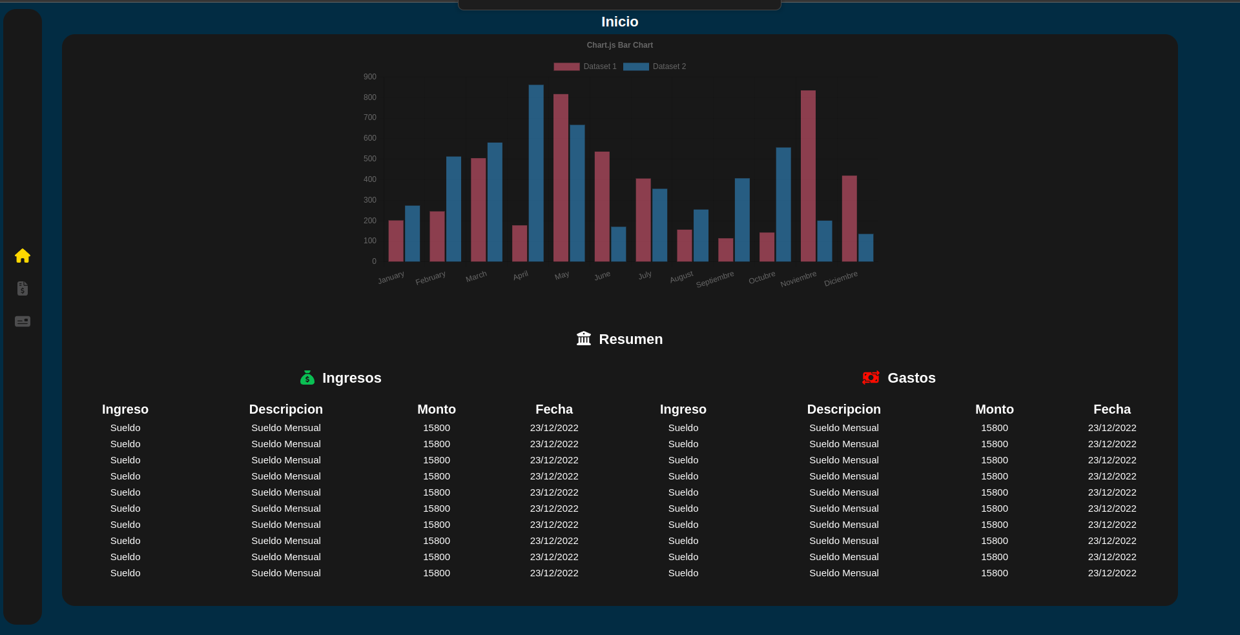Select the yellow home icon in the sidebar
This screenshot has width=1240, height=635.
[23, 256]
